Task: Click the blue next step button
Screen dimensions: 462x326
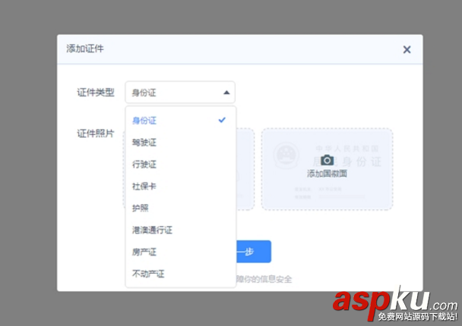Action: tap(253, 252)
